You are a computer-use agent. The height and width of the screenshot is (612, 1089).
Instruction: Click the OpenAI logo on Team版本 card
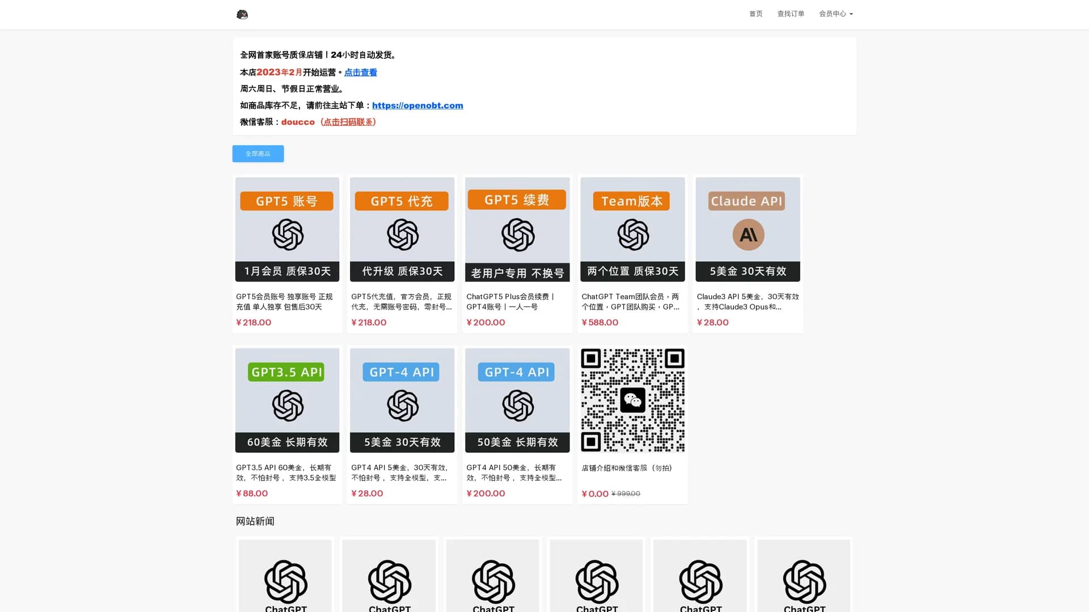pos(633,235)
